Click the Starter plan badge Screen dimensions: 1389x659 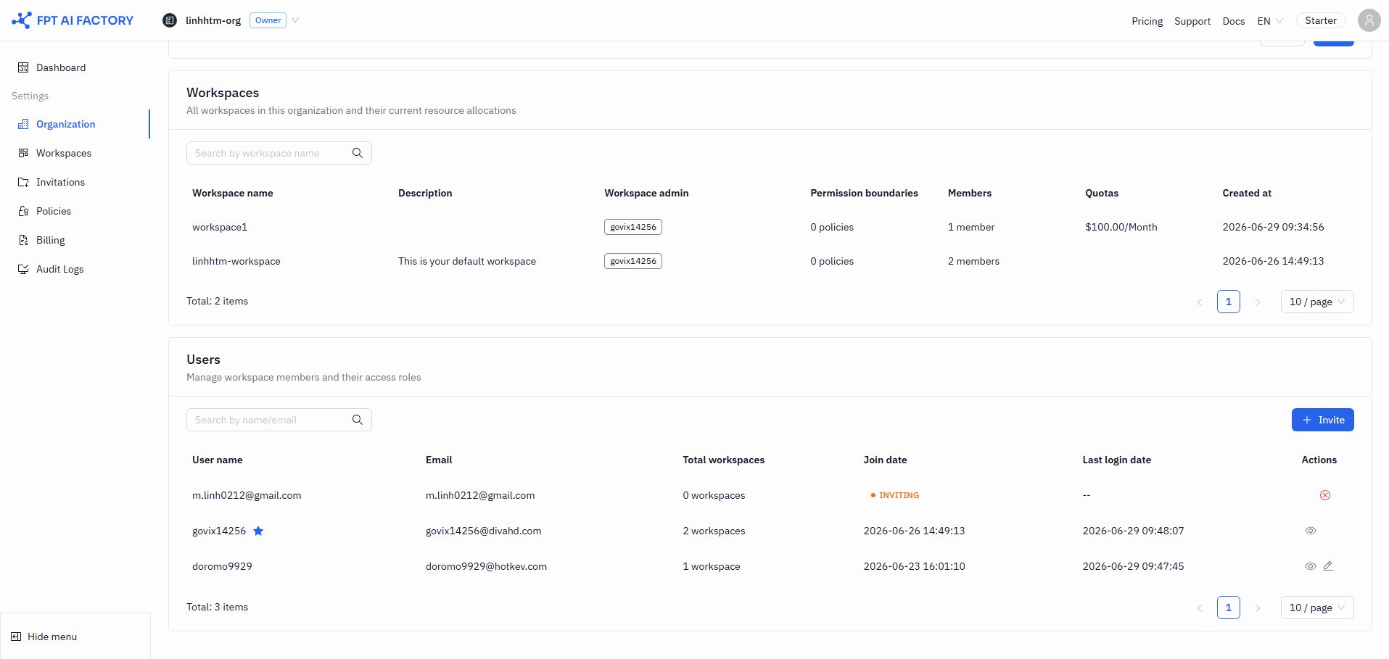(1320, 20)
